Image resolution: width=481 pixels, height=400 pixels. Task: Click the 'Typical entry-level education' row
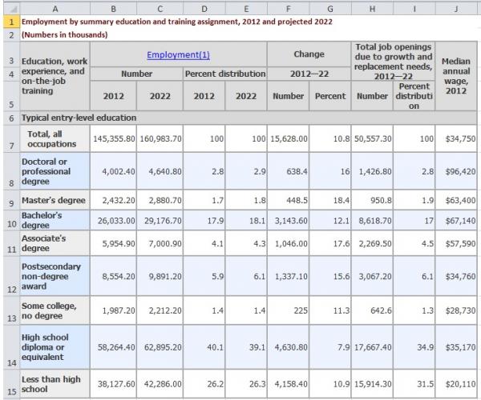[x=80, y=118]
